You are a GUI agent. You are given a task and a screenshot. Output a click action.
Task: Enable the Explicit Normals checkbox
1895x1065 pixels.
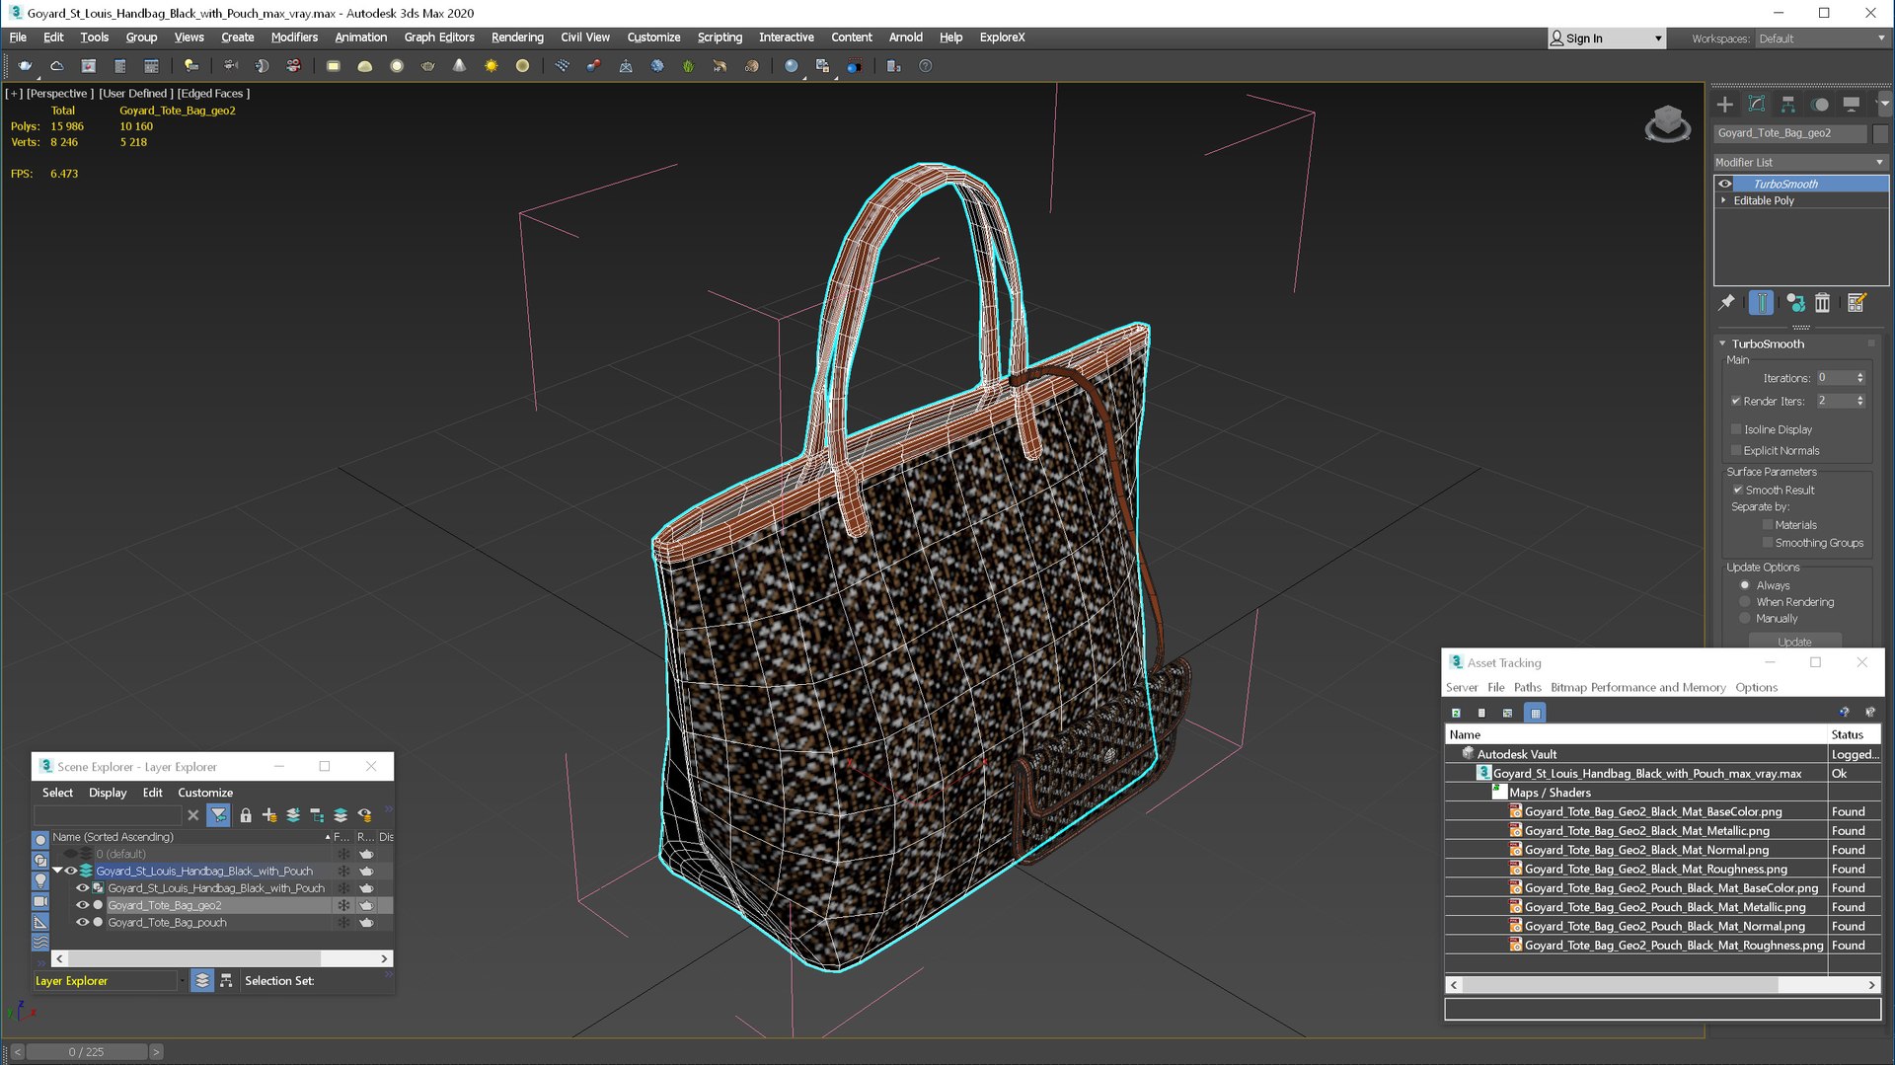click(x=1736, y=450)
